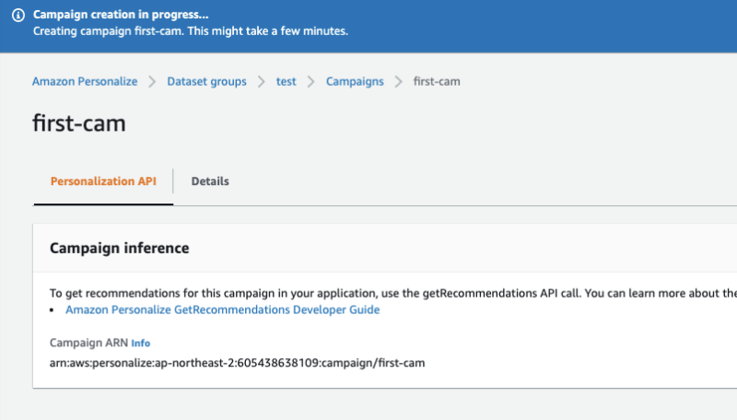Click the chevron after Campaigns breadcrumb
Image resolution: width=737 pixels, height=420 pixels.
tap(398, 81)
